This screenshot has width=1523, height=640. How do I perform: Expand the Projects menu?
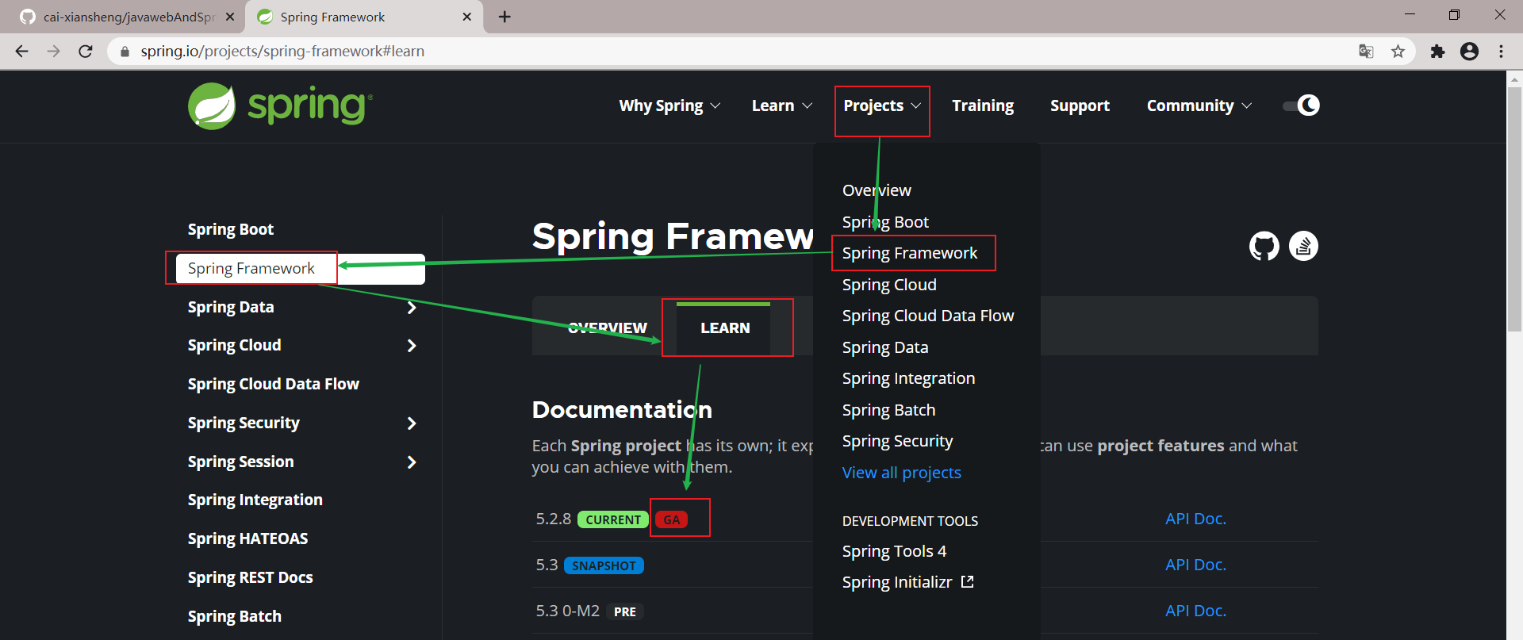pyautogui.click(x=882, y=105)
